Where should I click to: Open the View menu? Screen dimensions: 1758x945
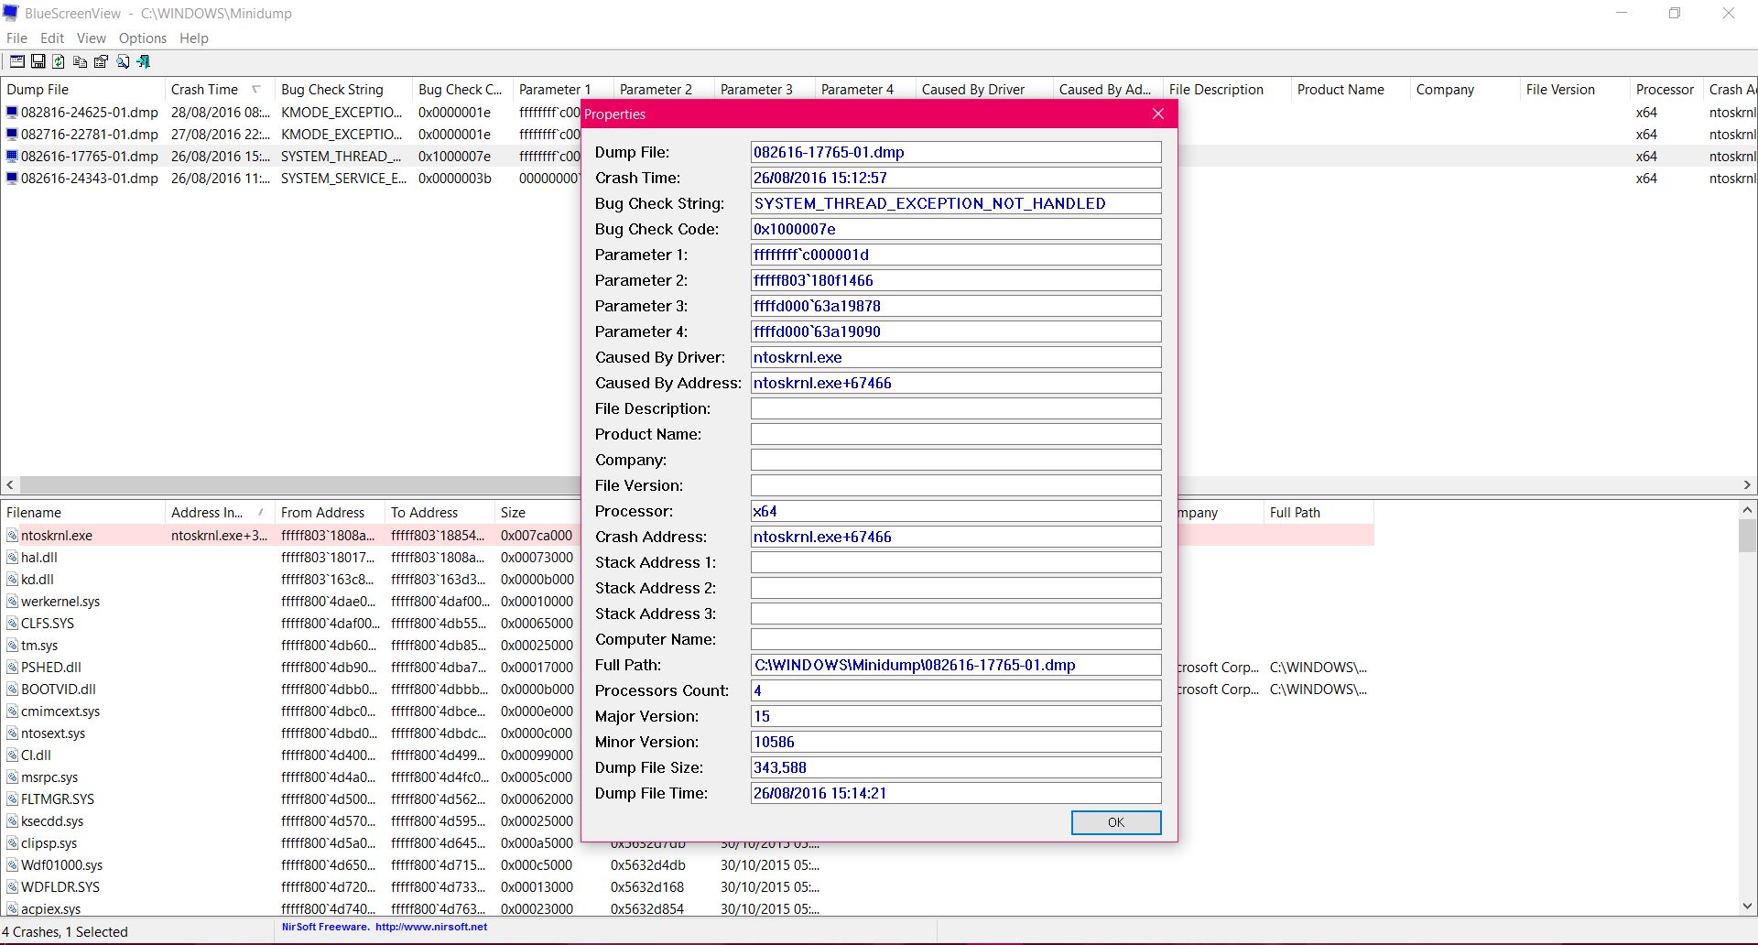point(91,38)
